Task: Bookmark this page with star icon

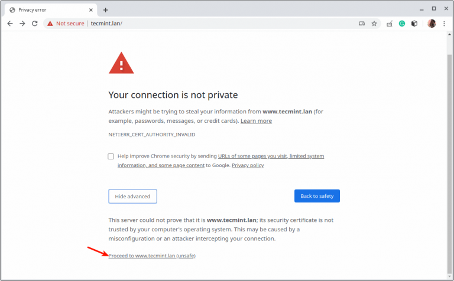Action: coord(374,24)
